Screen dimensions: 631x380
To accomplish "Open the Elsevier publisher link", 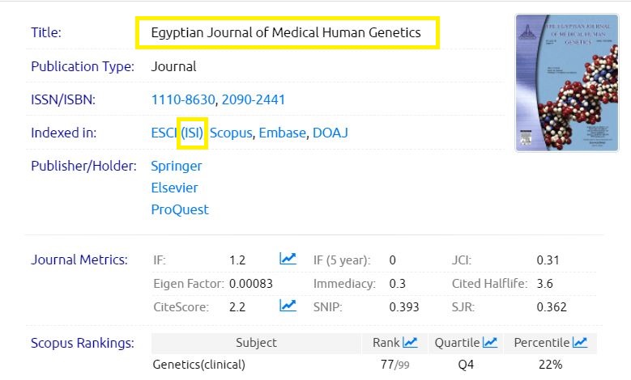I will (174, 188).
